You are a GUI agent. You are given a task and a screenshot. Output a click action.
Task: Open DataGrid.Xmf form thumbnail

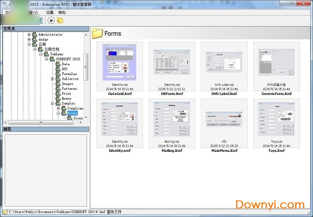click(x=120, y=63)
